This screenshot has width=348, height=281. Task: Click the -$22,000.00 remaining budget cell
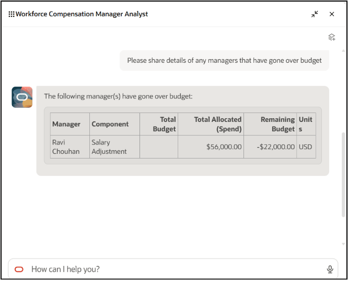click(270, 147)
